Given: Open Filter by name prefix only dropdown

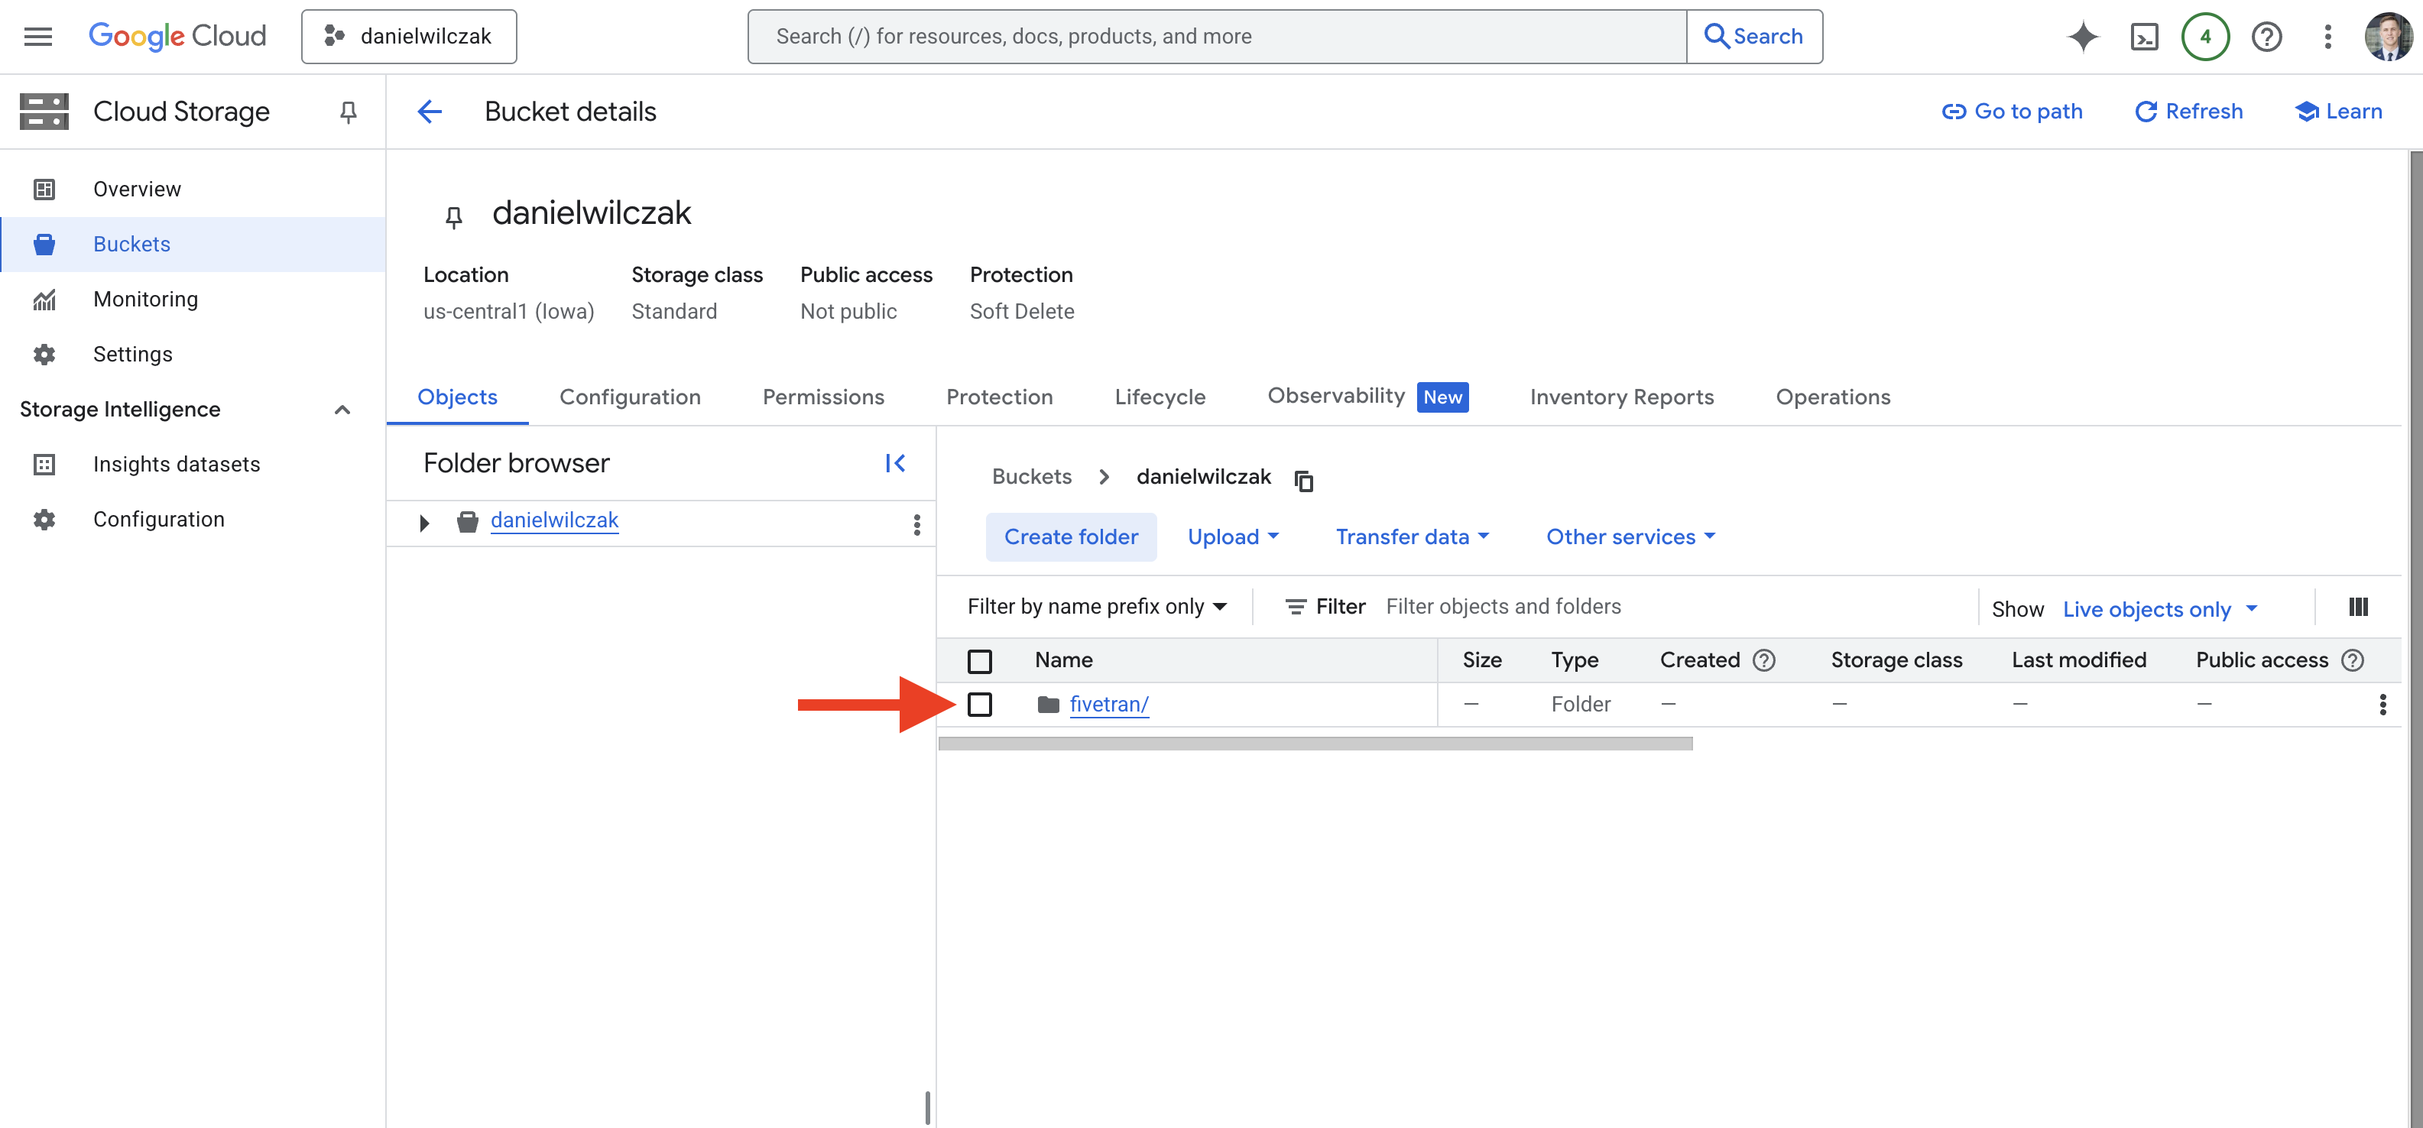Looking at the screenshot, I should [x=1097, y=607].
